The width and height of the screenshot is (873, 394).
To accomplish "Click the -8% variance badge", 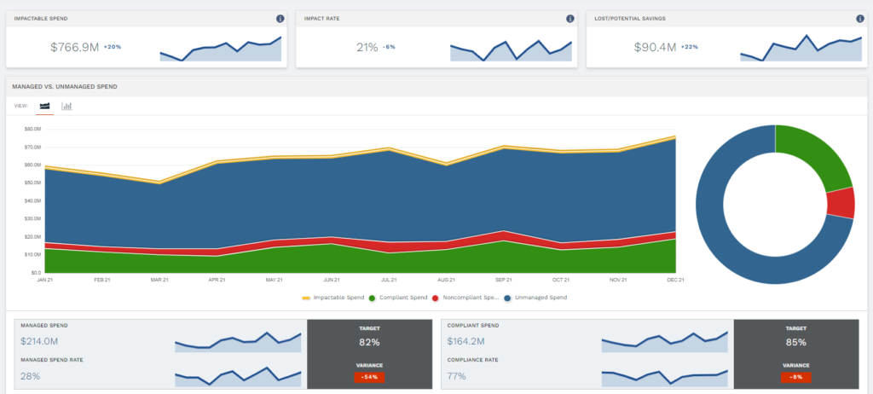I will tap(796, 377).
